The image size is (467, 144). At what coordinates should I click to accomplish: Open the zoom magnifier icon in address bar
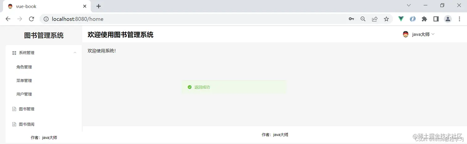tap(363, 19)
